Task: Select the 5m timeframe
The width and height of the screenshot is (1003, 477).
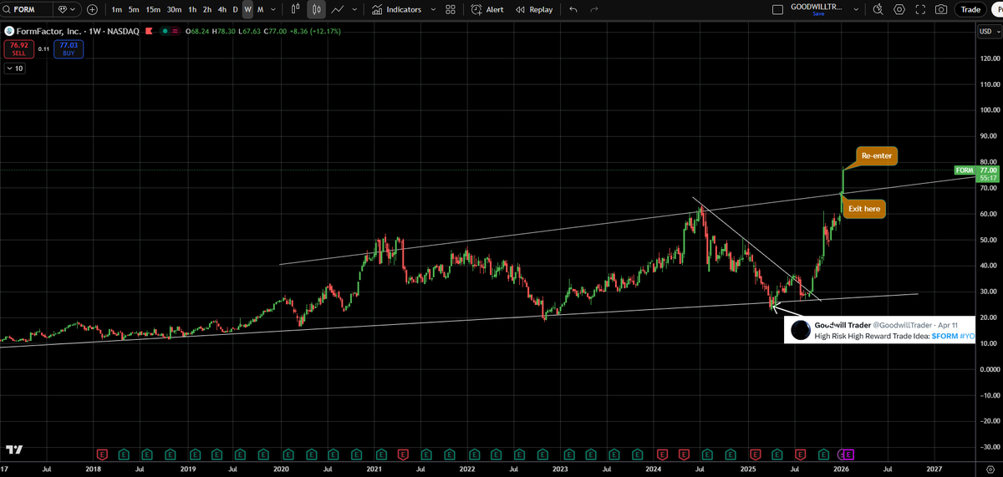Action: click(134, 10)
